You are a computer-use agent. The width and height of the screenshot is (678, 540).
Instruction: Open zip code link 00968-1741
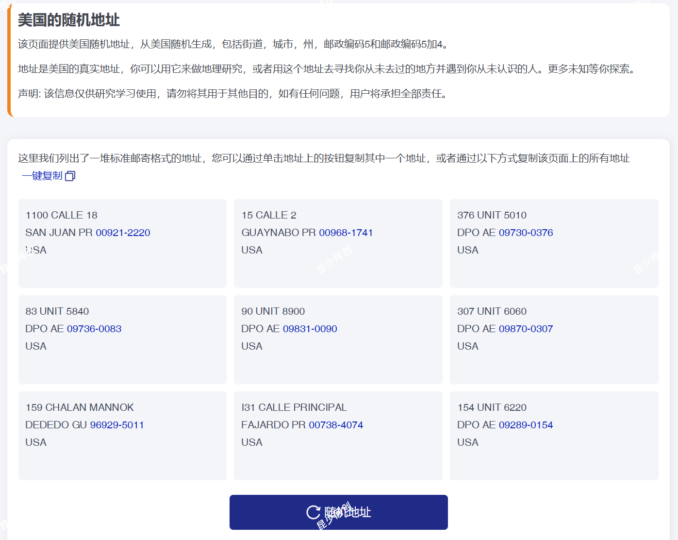tap(346, 233)
